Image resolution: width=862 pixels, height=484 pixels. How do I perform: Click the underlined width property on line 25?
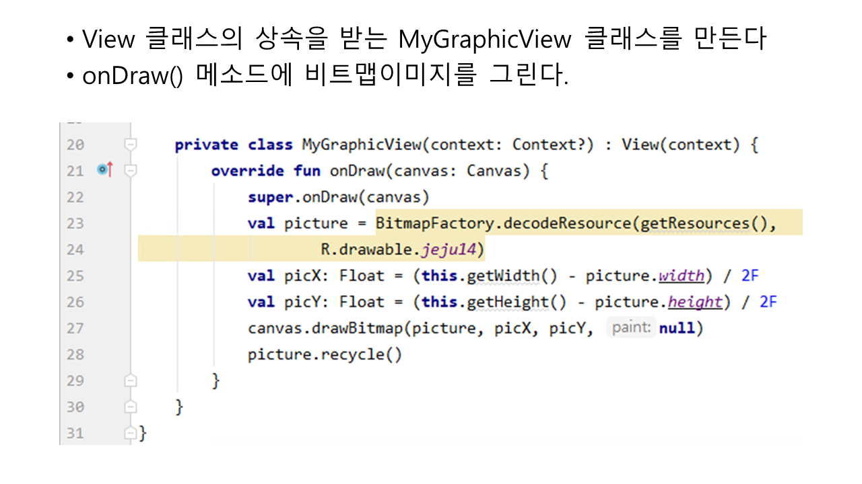pos(681,276)
